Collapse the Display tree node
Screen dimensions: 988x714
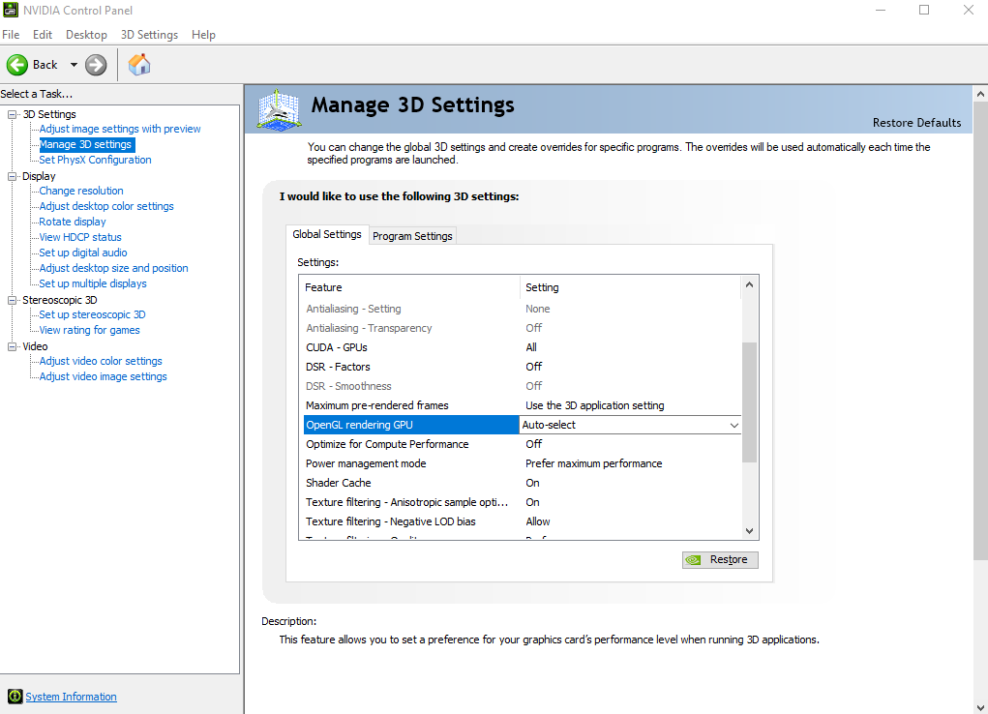12,176
